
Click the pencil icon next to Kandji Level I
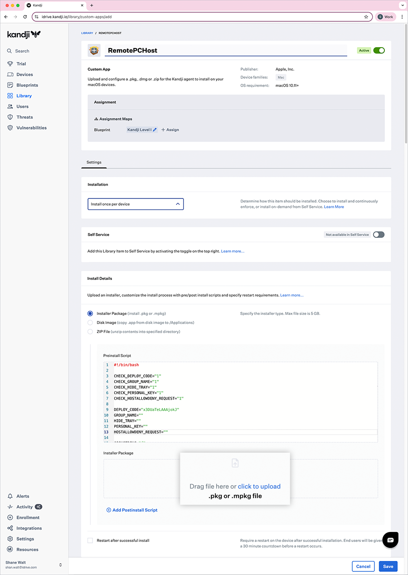155,130
